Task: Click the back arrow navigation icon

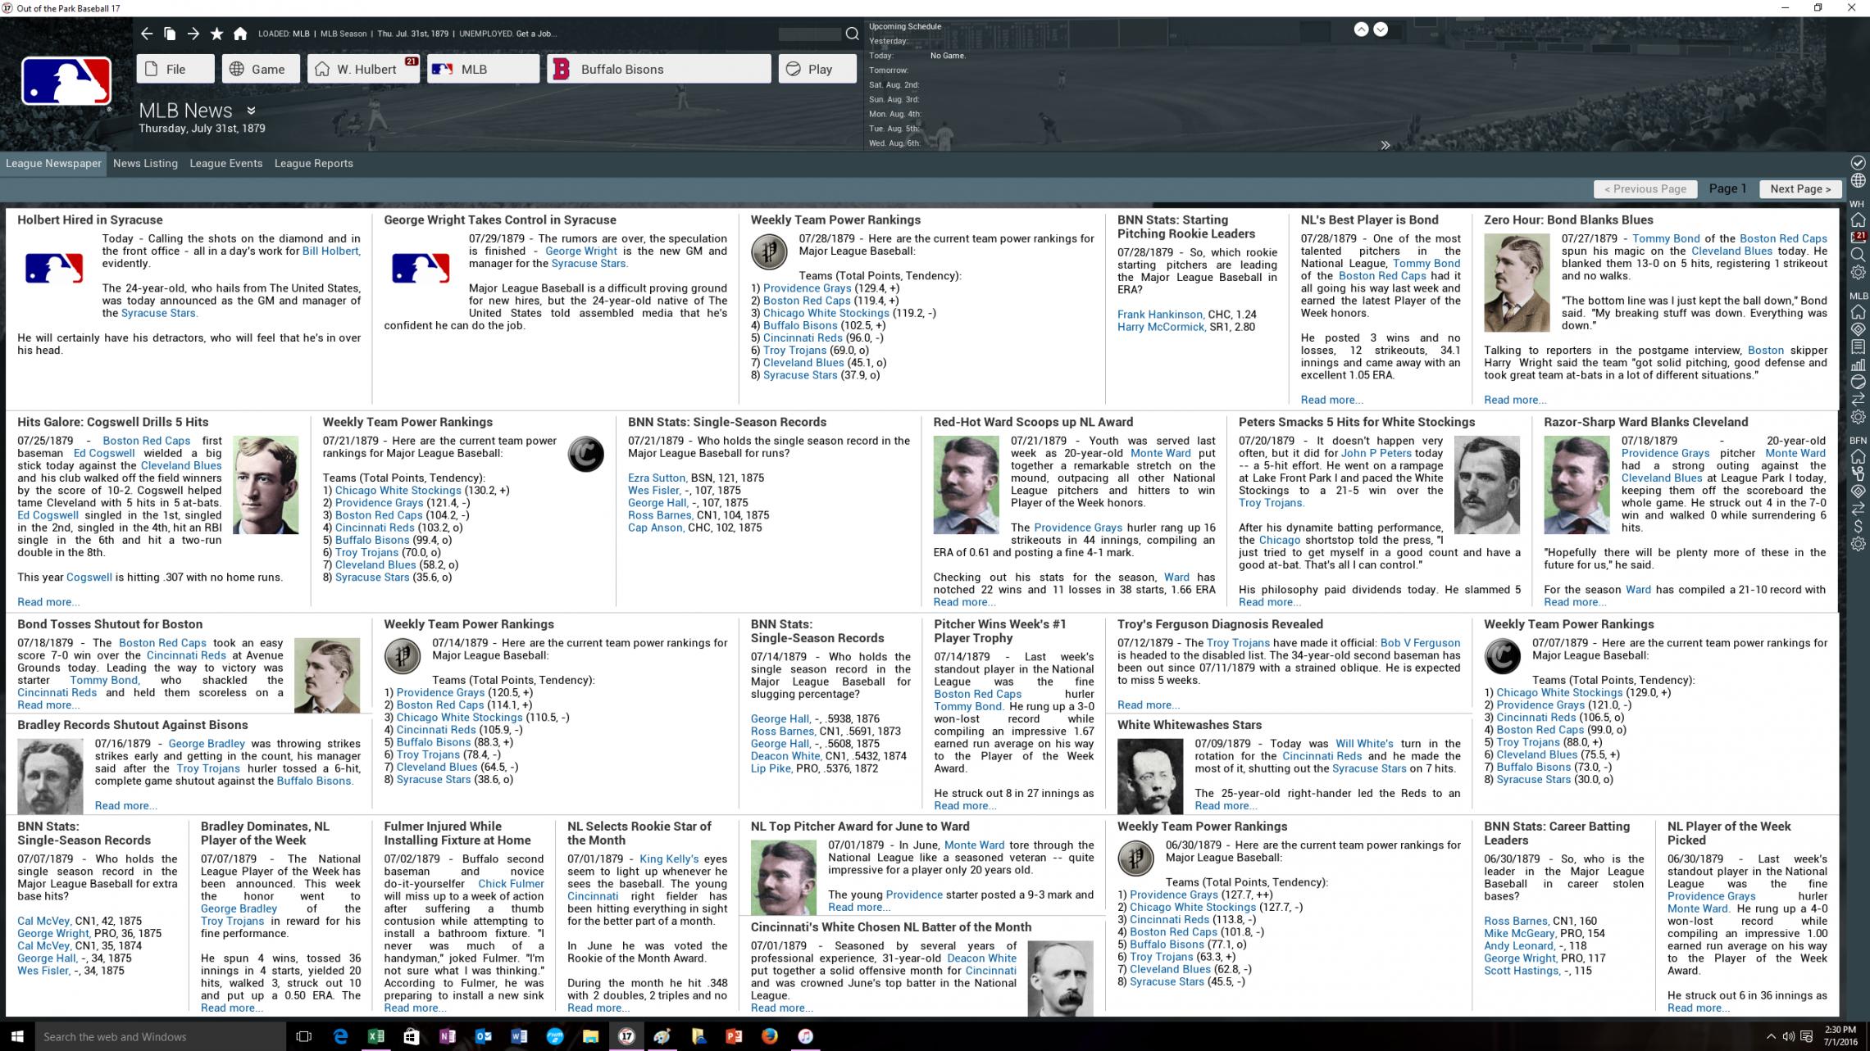Action: [x=146, y=34]
